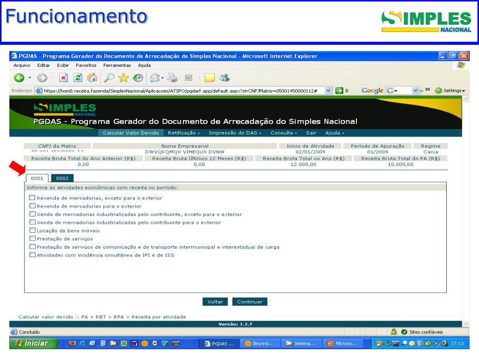Screen dimensions: 479x359
Task: Open the History clock icon
Action: (x=138, y=78)
